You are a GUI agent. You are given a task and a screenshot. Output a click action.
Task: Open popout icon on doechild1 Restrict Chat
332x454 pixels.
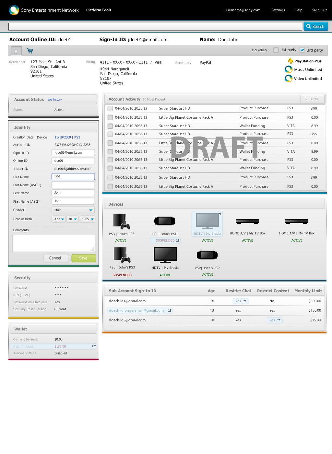[244, 301]
